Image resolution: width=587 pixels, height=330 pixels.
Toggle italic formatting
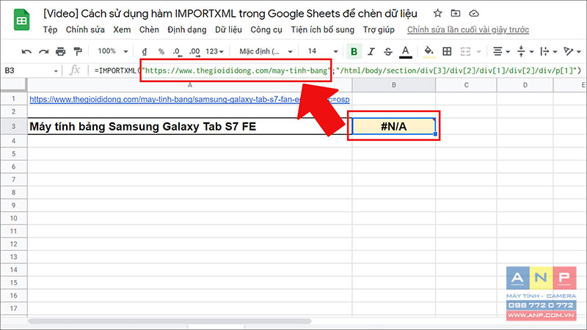pyautogui.click(x=371, y=51)
